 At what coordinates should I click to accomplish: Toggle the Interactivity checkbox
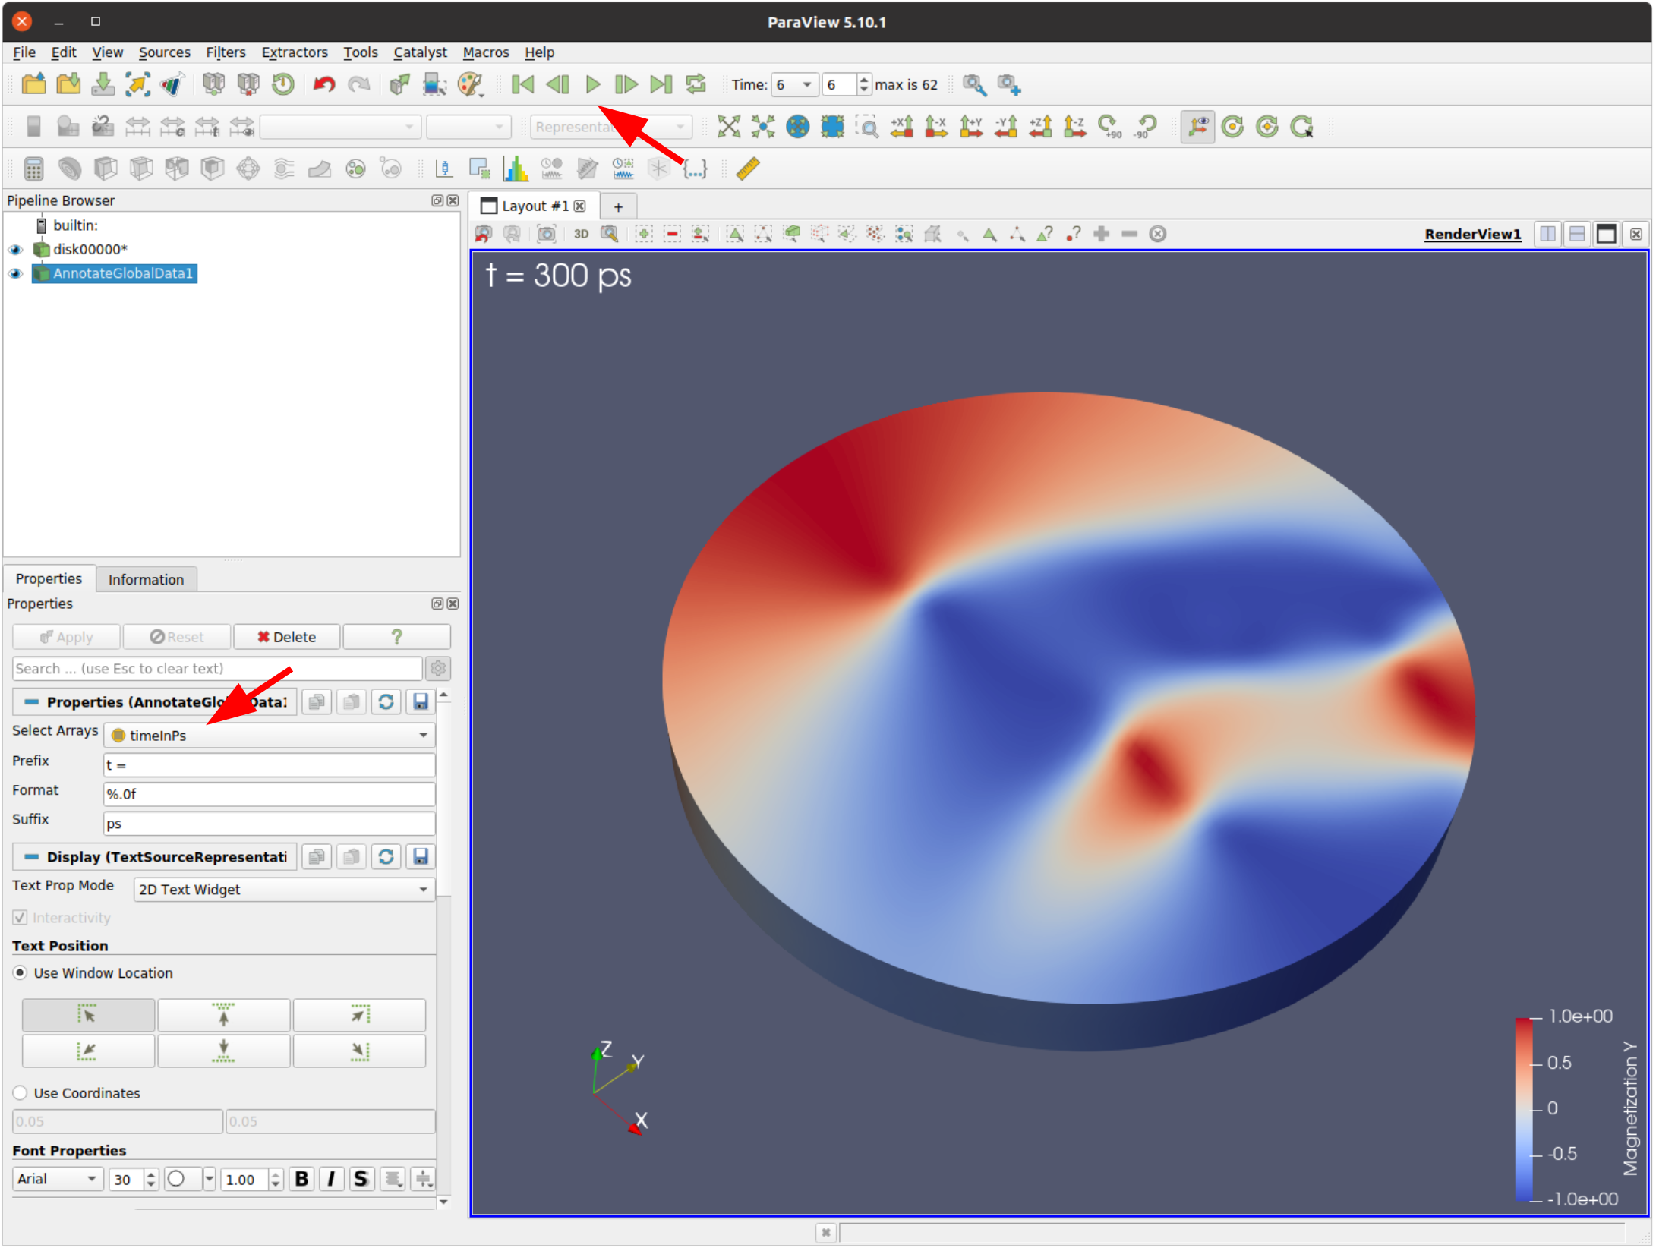pyautogui.click(x=21, y=919)
